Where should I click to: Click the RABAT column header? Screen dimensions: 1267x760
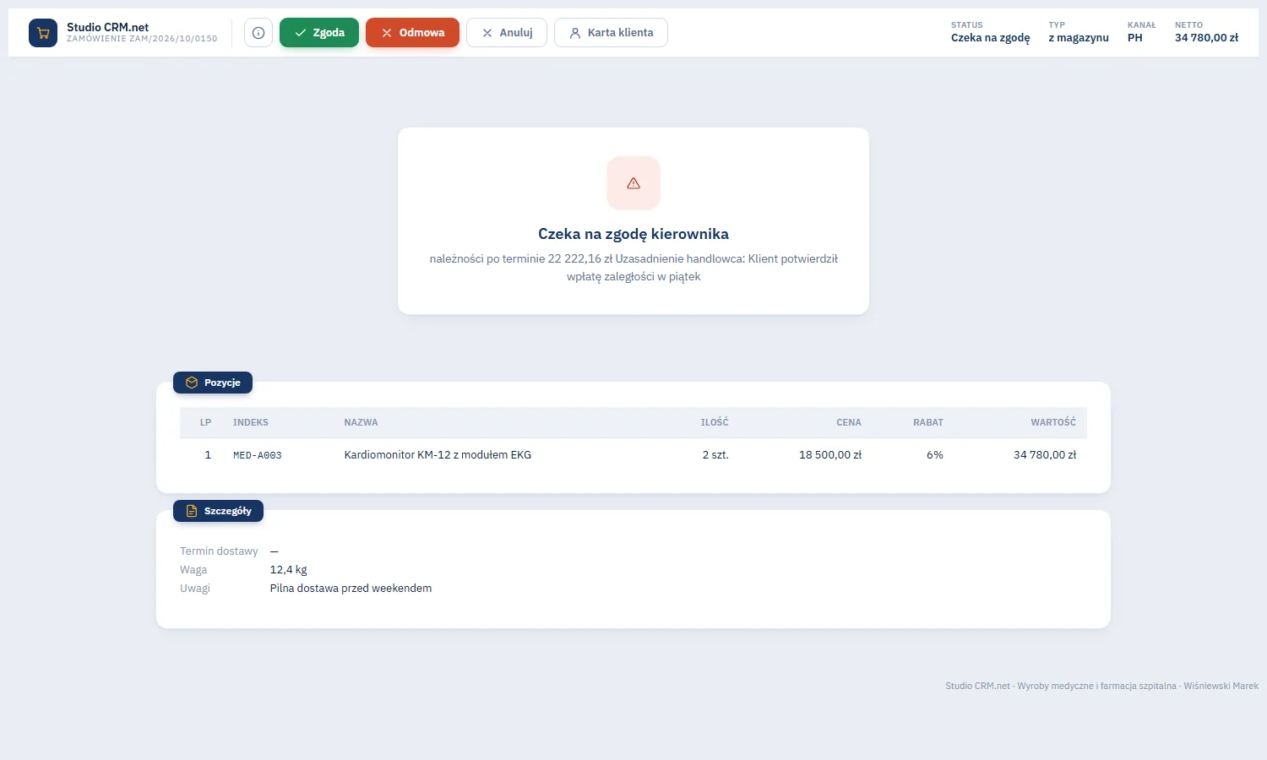[x=928, y=422]
